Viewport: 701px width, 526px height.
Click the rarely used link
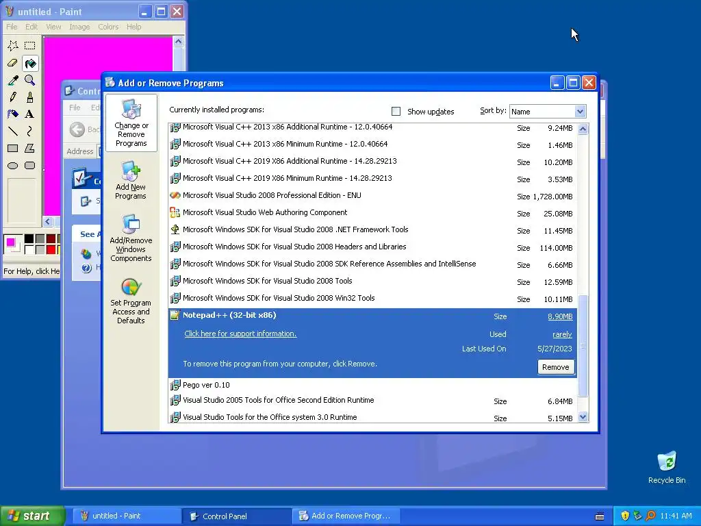562,334
